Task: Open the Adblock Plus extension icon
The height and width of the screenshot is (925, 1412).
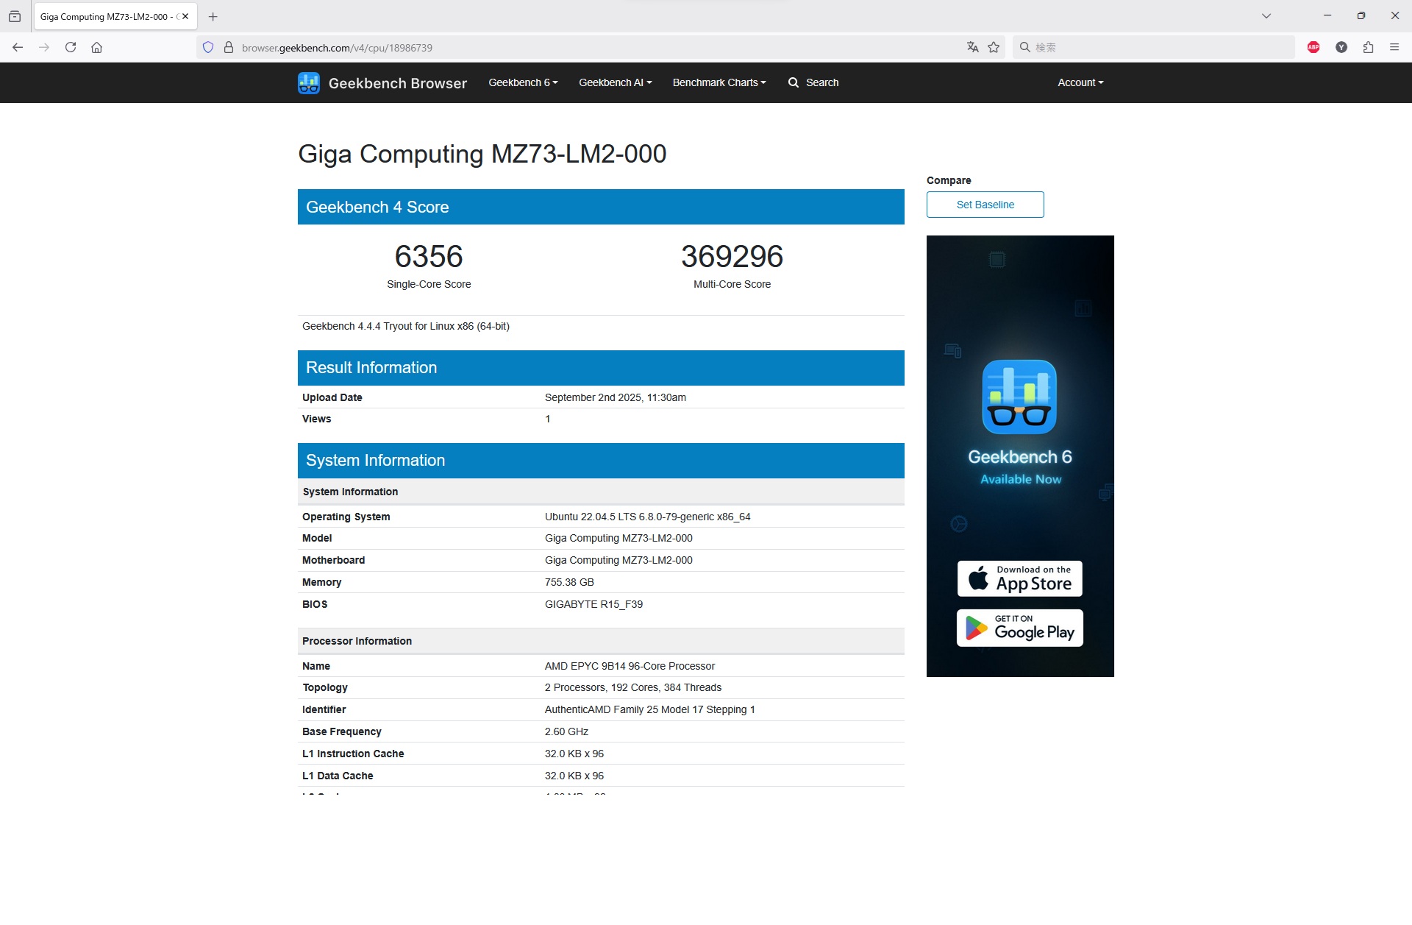Action: click(x=1313, y=47)
